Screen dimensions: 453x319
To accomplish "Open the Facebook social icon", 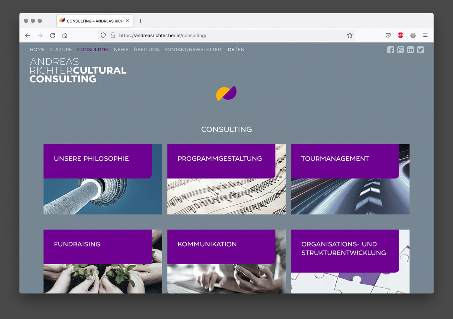I will 390,50.
